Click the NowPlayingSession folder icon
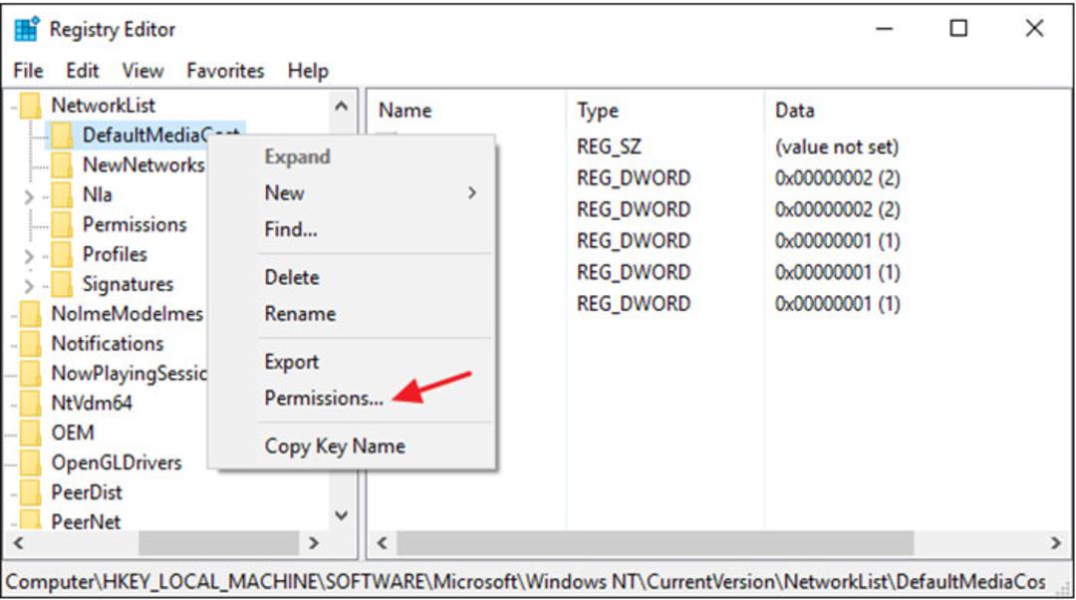The height and width of the screenshot is (600, 1076). click(30, 374)
